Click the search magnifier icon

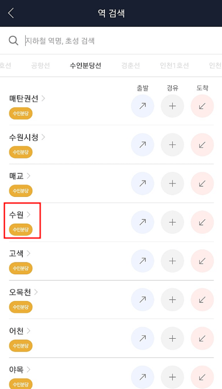pos(13,40)
